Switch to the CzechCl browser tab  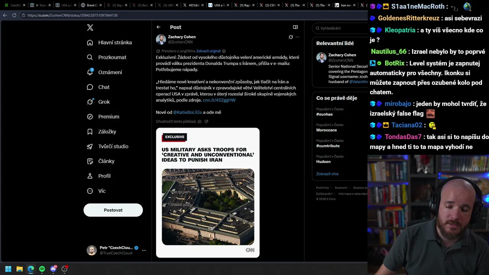pyautogui.click(x=15, y=5)
